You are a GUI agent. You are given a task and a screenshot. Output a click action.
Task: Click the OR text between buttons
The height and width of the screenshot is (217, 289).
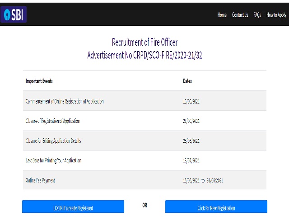[144, 205]
